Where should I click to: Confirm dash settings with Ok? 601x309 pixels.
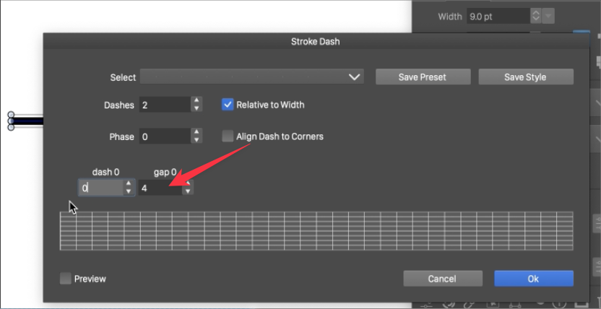tap(533, 279)
